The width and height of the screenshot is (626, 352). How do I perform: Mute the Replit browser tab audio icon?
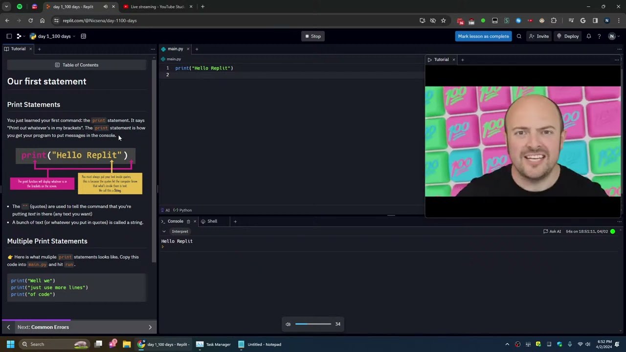click(106, 7)
